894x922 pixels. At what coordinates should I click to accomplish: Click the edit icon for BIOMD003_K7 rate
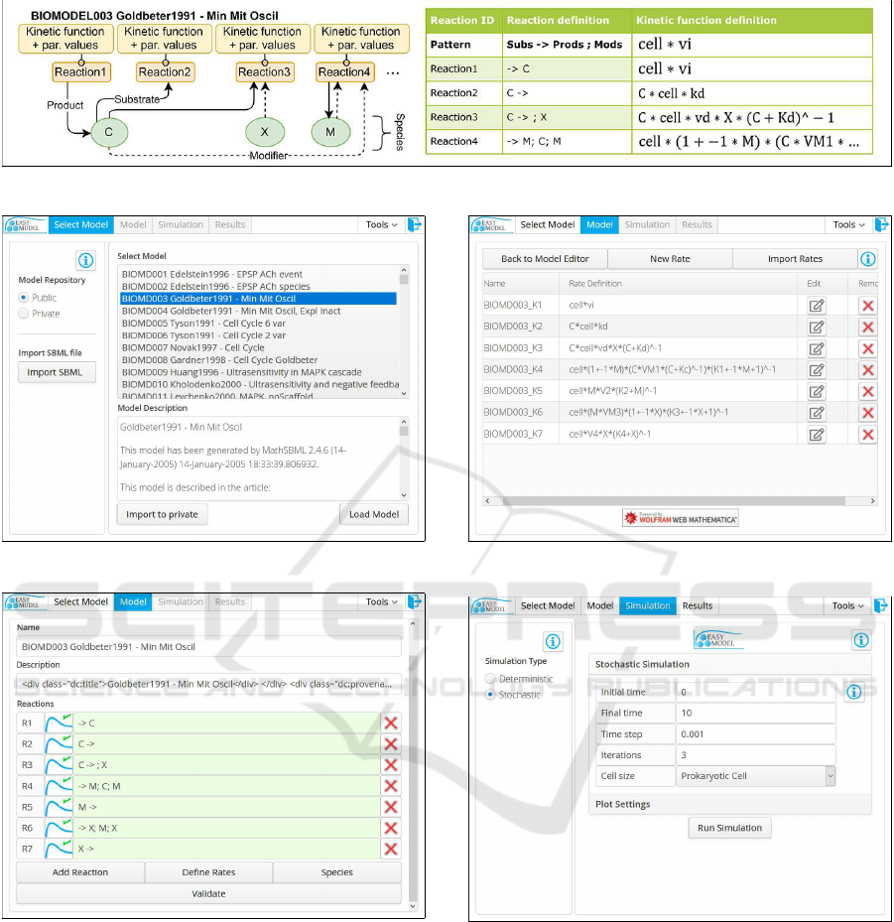pos(816,434)
